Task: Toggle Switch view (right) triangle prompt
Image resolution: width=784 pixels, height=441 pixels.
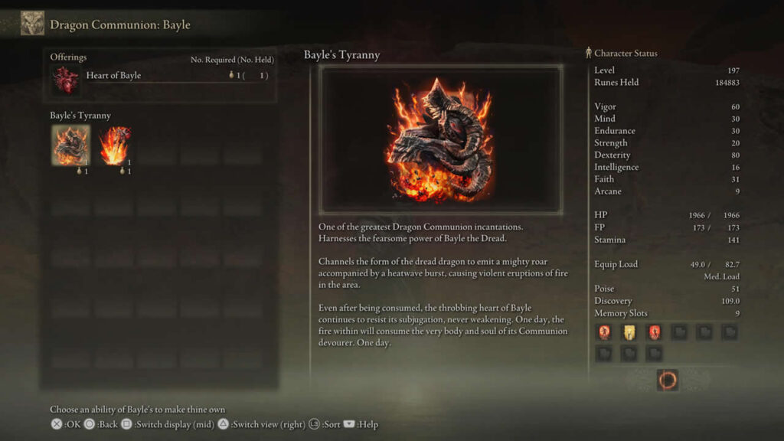Action: (x=262, y=424)
